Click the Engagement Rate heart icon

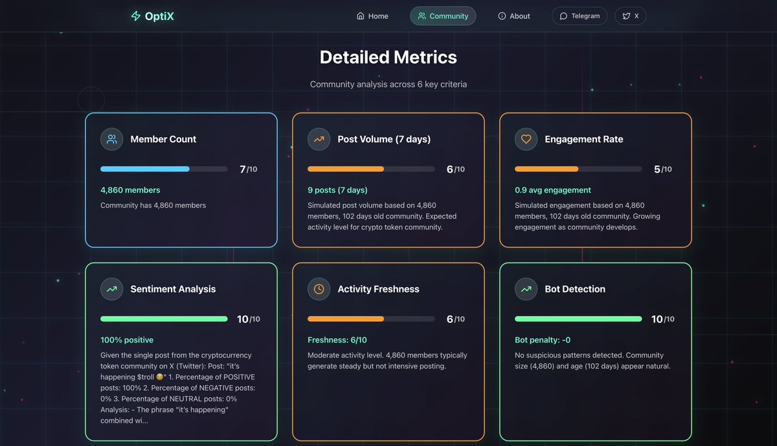click(526, 139)
